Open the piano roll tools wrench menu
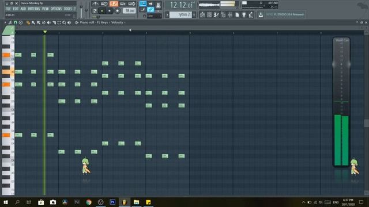This screenshot has width=369, height=207. 10,22
